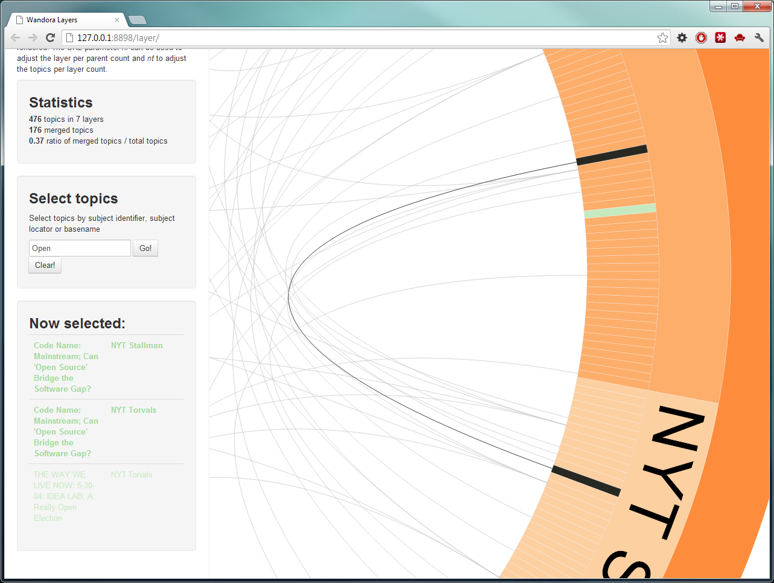Click the red asterisk extension icon

pos(720,38)
